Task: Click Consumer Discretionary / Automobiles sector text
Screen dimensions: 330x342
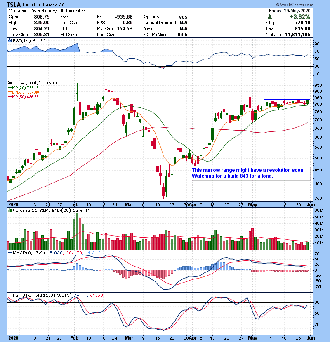Action: click(x=47, y=11)
